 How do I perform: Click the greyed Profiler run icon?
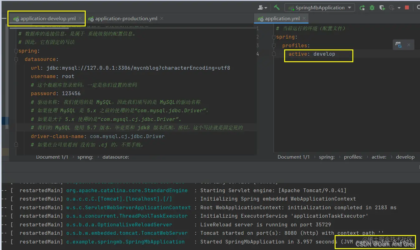click(x=391, y=8)
